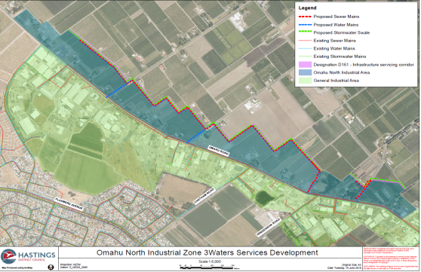The height and width of the screenshot is (272, 421).
Task: Click the blue dashed Proposed Water Mains symbol
Action: (x=305, y=25)
